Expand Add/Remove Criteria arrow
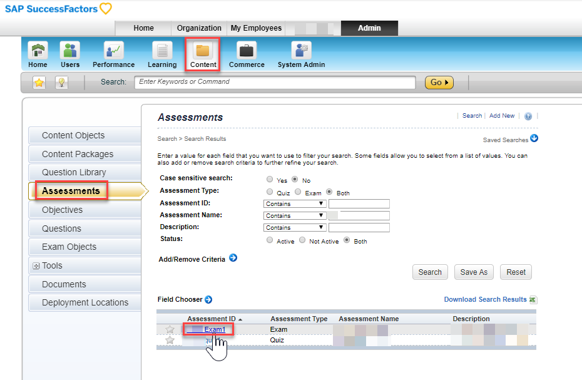This screenshot has width=582, height=380. tap(233, 258)
